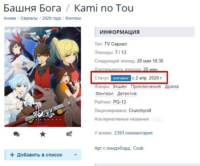
Task: Open the gears settings icon
Action: click(x=69, y=134)
